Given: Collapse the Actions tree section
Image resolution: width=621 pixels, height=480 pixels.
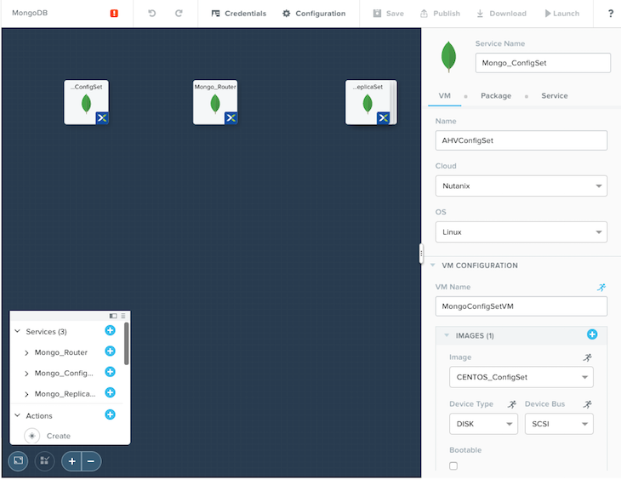Looking at the screenshot, I should (x=17, y=415).
